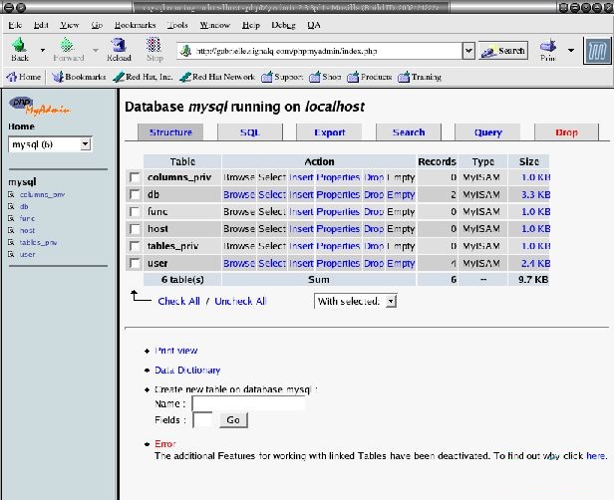Viewport: 614px width, 500px height.
Task: Click the Check All link
Action: [179, 301]
